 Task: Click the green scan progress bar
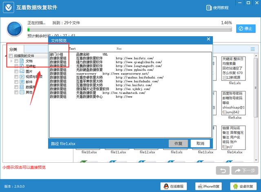(130, 30)
